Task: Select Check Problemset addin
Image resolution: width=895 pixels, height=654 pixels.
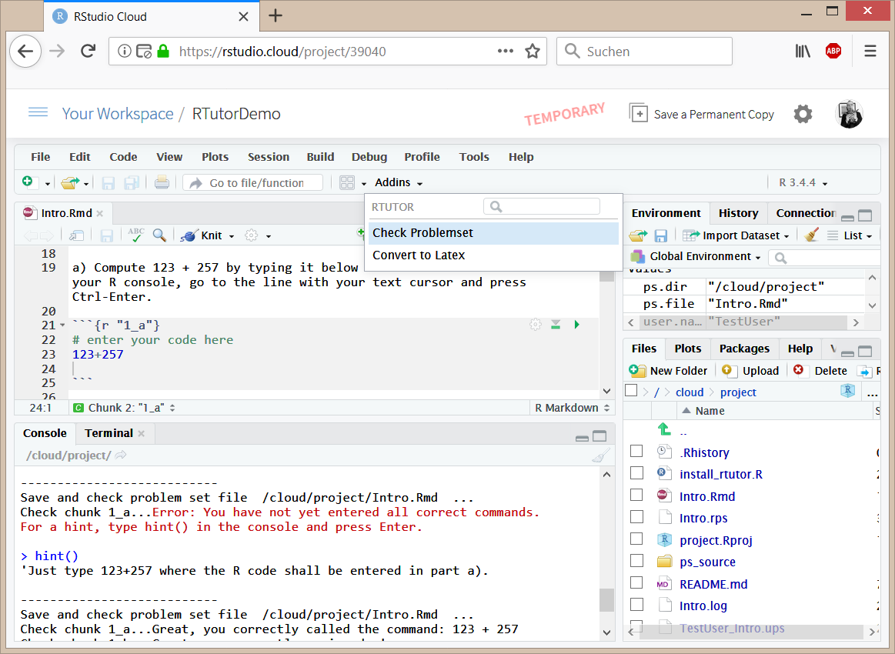Action: tap(493, 233)
